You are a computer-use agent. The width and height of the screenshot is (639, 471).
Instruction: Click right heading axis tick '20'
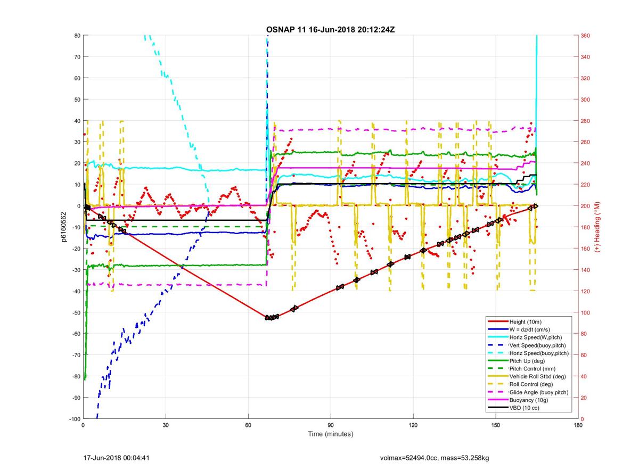584,398
